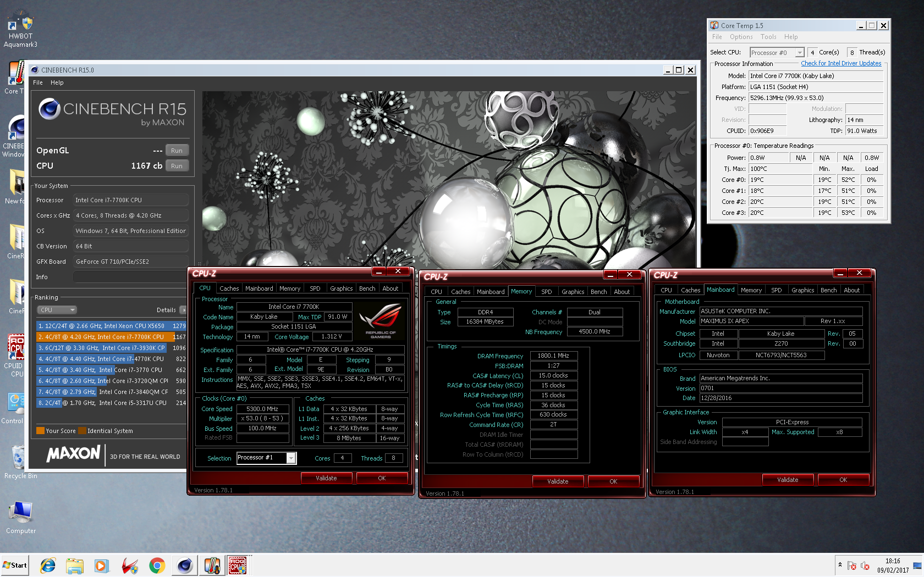Select ranking row Intel Core i5-3317U CPU
The height and width of the screenshot is (577, 924).
click(x=112, y=403)
